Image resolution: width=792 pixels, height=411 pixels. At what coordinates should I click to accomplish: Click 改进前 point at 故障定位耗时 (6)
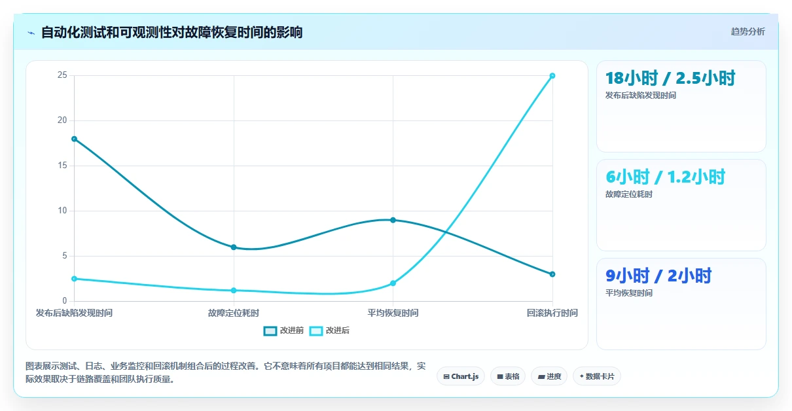tap(234, 247)
